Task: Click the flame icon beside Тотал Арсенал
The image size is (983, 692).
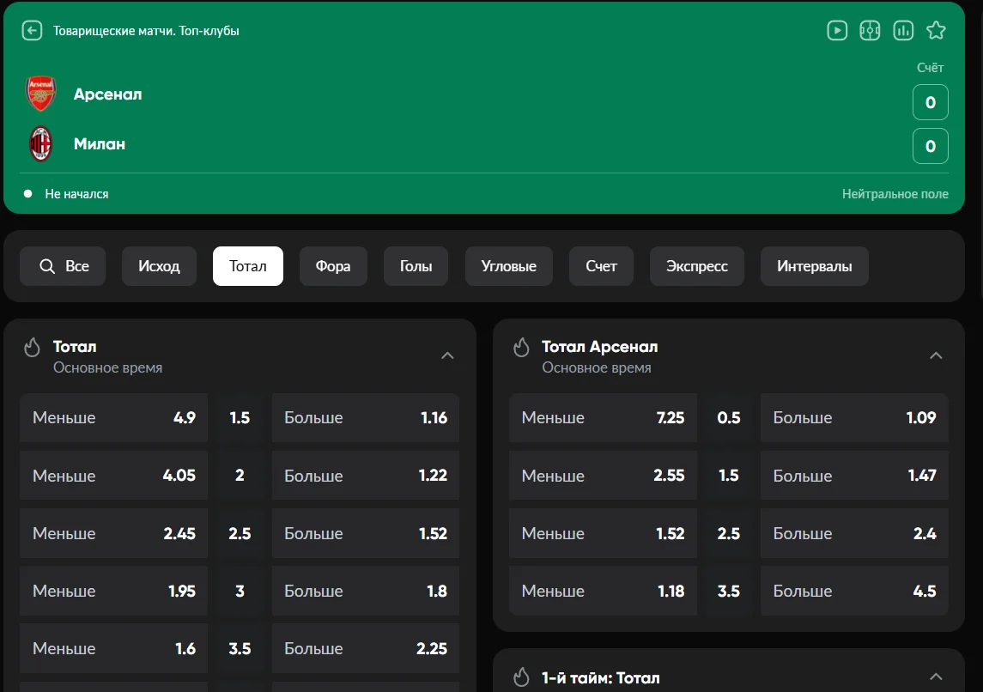Action: coord(521,347)
